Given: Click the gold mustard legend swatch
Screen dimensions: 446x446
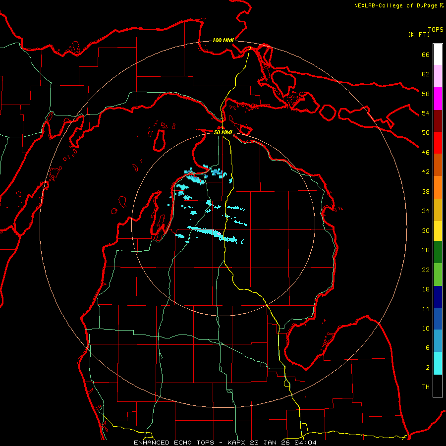Looking at the screenshot, I should (x=438, y=210).
